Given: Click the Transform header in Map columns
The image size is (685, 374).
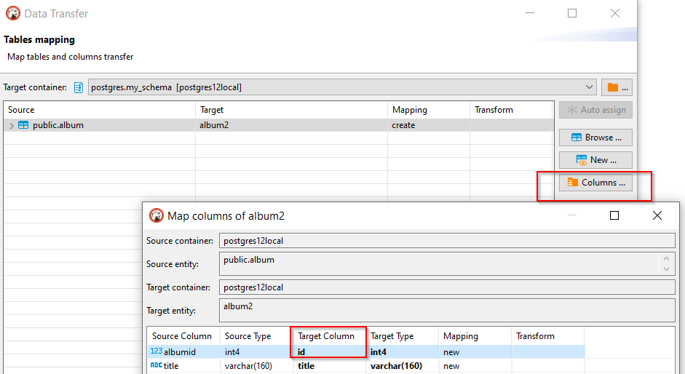Looking at the screenshot, I should (x=548, y=336).
